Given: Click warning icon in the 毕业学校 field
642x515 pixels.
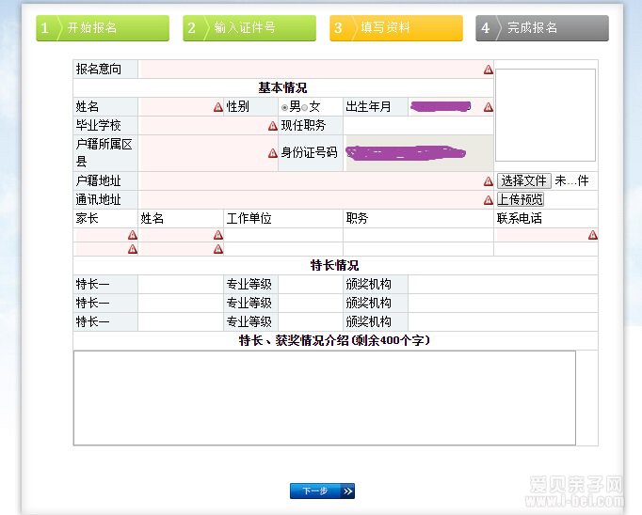Looking at the screenshot, I should [273, 126].
